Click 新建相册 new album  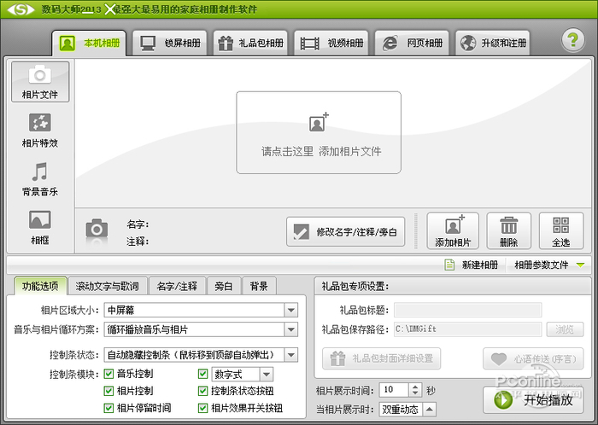click(x=472, y=265)
